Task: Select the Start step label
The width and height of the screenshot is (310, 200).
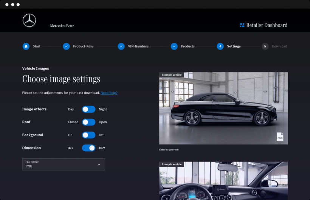Action: click(37, 46)
